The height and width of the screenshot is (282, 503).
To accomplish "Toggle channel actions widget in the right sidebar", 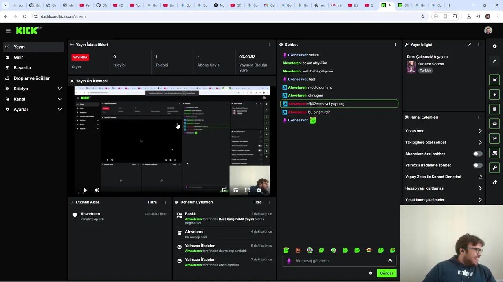I will point(494,153).
